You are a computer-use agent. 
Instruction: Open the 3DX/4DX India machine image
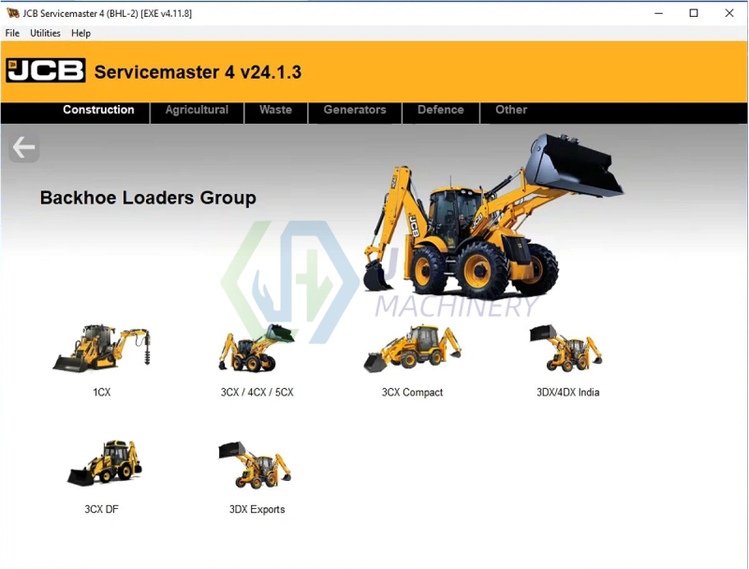click(x=566, y=348)
